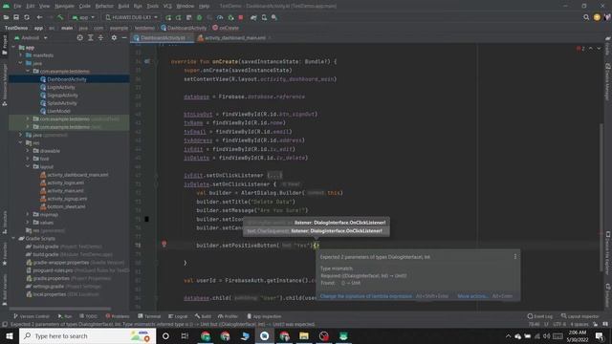612x344 pixels.
Task: Collapse the layout folder
Action: coord(28,166)
